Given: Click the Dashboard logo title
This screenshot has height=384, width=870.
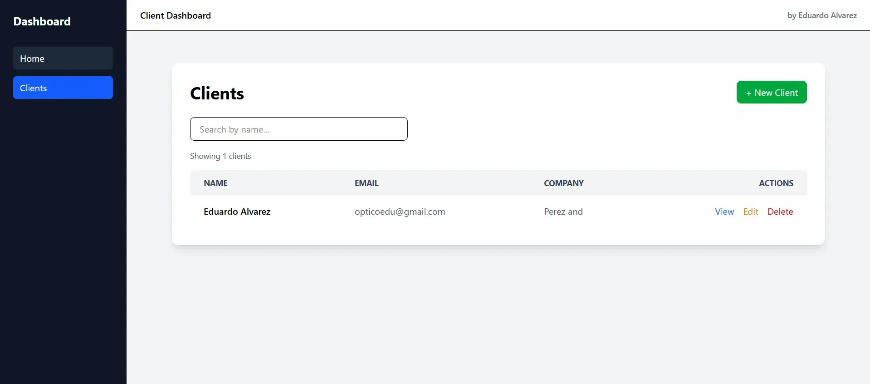Looking at the screenshot, I should [x=42, y=21].
